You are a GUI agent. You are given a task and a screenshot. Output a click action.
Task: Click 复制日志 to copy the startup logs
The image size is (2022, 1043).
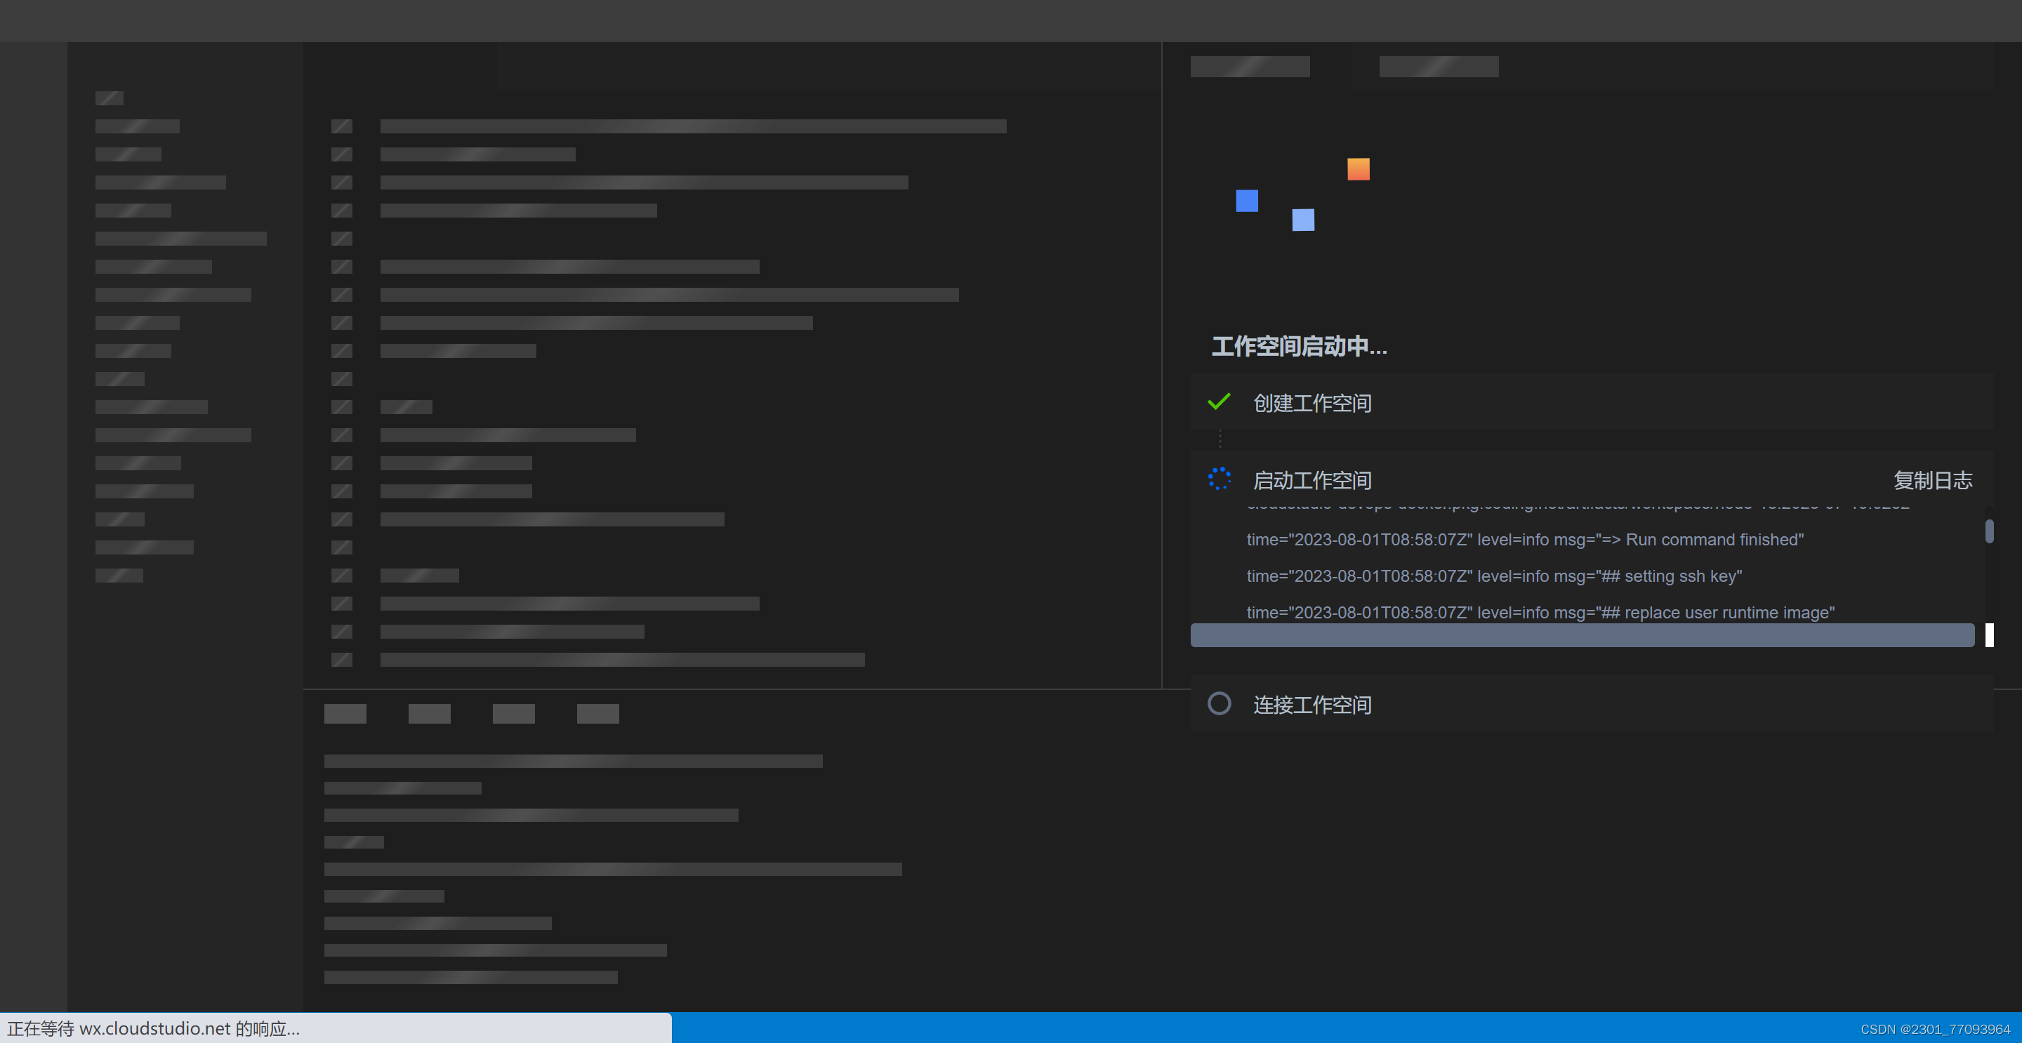tap(1934, 479)
